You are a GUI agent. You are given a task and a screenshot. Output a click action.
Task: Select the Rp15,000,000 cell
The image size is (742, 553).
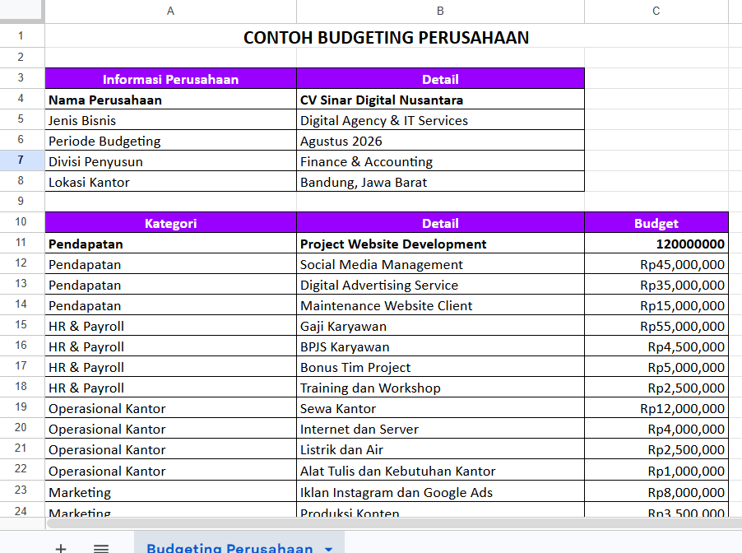pos(656,305)
